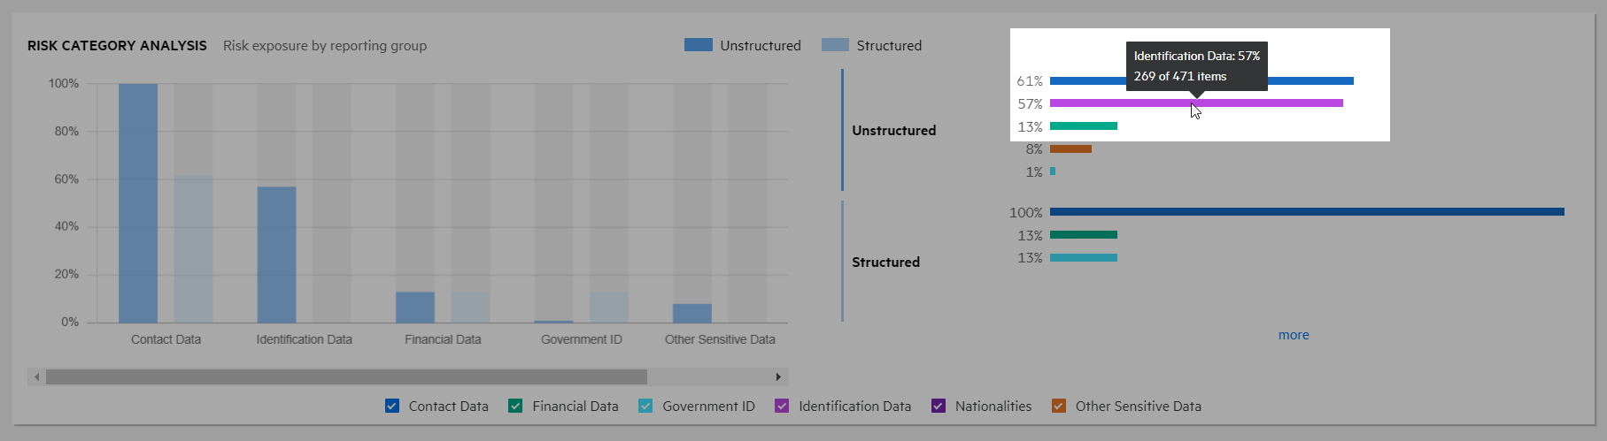
Task: Select the blue 61% unstructured bar
Action: (1310, 81)
